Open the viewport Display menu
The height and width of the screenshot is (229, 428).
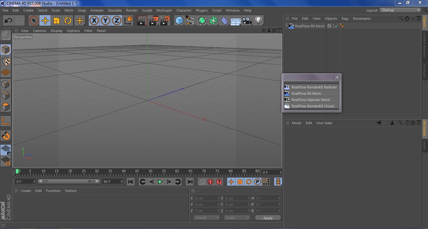point(57,31)
